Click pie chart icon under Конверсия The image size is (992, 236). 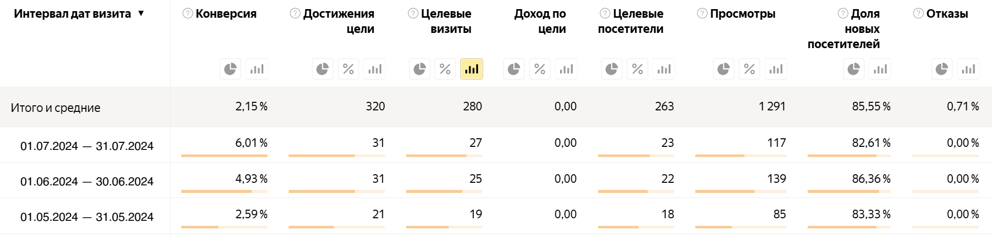pyautogui.click(x=230, y=69)
